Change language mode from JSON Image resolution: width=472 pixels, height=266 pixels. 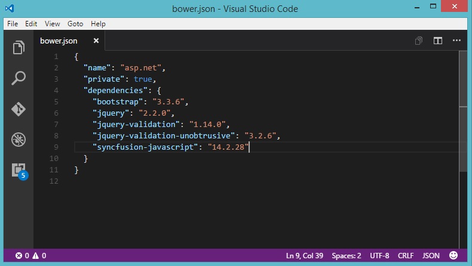pos(431,256)
